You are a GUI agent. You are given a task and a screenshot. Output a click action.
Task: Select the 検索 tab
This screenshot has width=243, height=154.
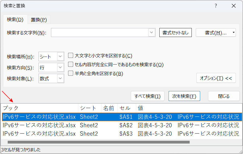[15, 19]
